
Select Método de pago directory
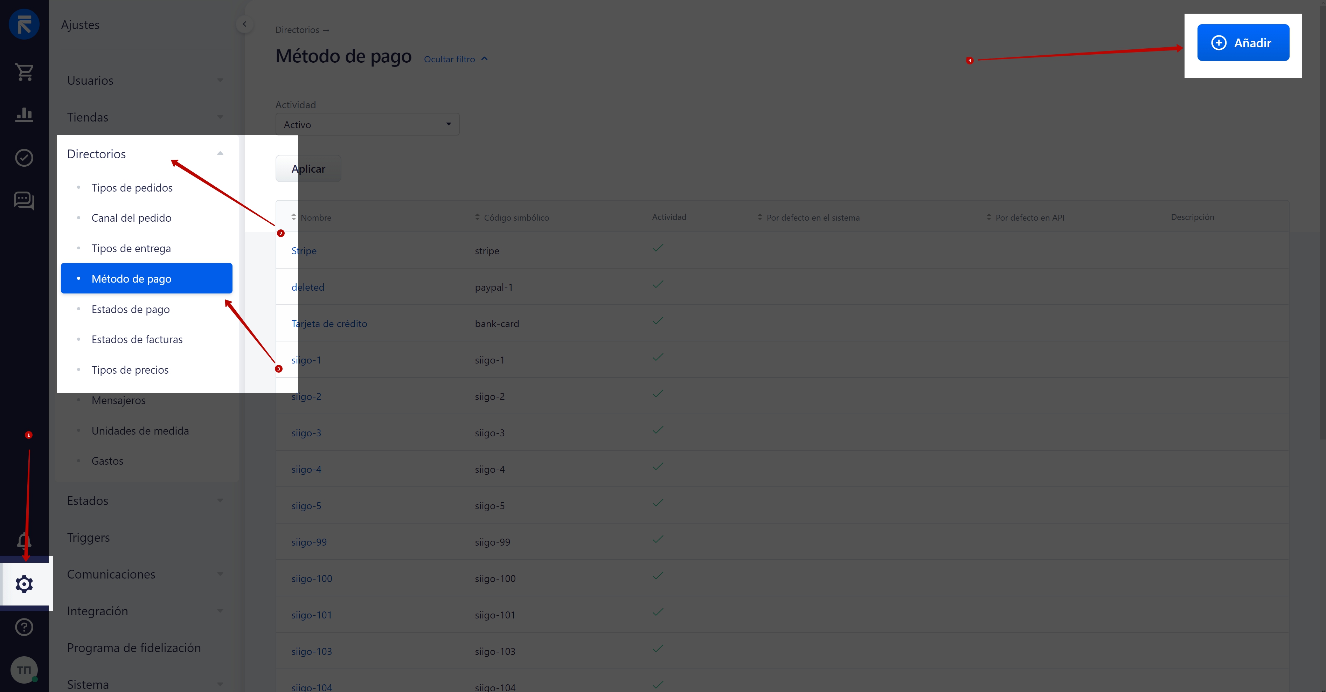point(146,278)
